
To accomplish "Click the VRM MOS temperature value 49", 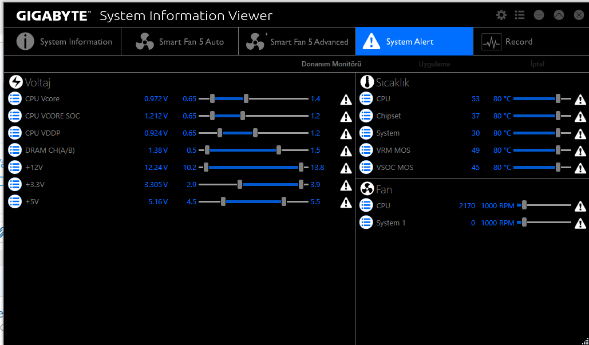I will [x=476, y=150].
